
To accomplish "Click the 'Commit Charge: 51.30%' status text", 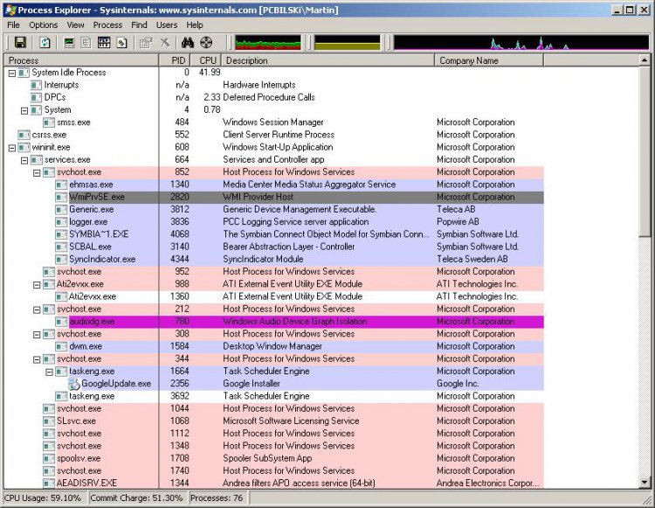I will pos(136,498).
